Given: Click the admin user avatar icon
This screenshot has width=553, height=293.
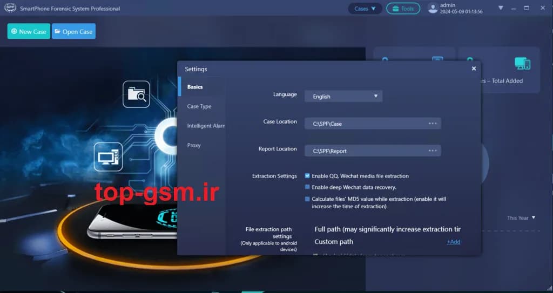Looking at the screenshot, I should (x=433, y=9).
